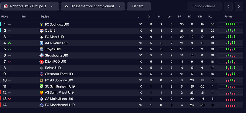The image size is (246, 113).
Task: Go to the next season arrow
Action: point(239,6)
